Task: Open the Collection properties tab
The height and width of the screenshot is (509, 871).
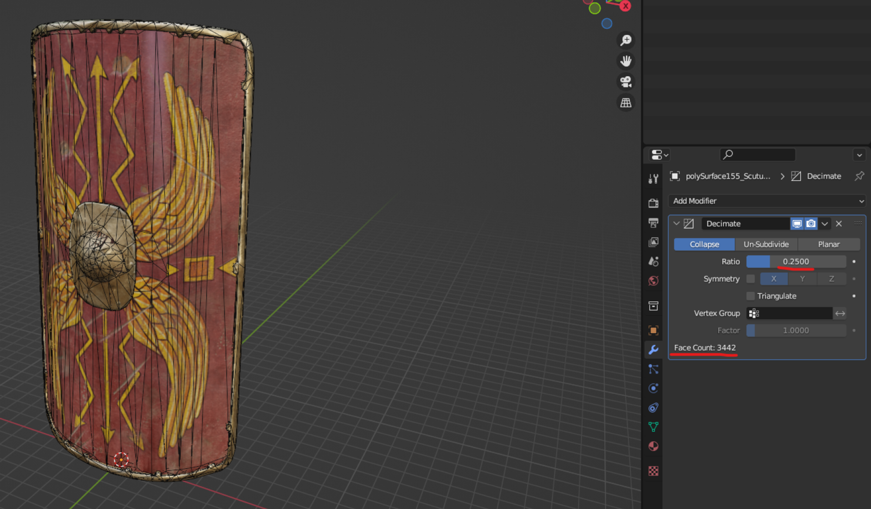Action: click(x=653, y=306)
